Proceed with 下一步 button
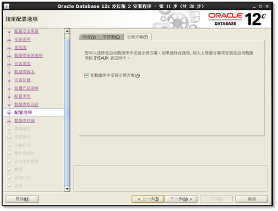The height and width of the screenshot is (211, 278). tap(181, 199)
